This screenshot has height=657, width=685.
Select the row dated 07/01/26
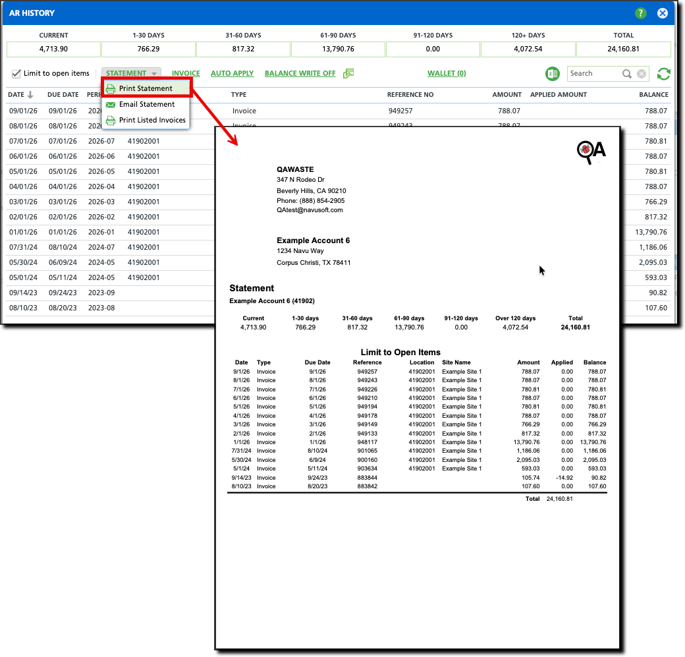coord(110,141)
